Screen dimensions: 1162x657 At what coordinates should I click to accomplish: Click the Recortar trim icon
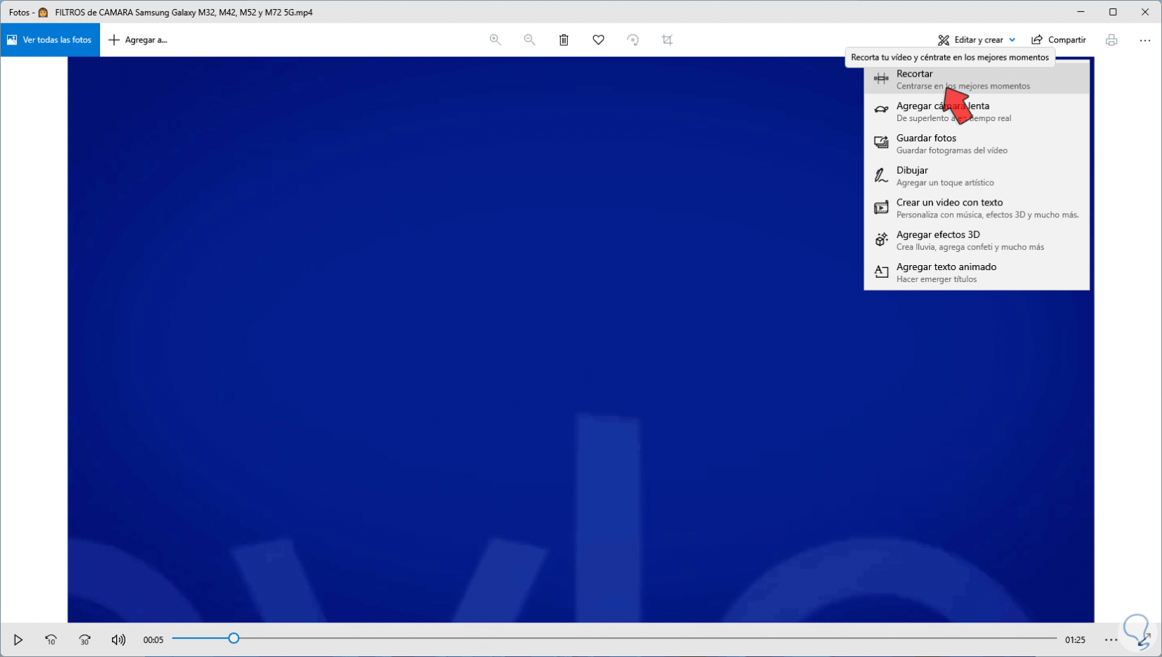pos(881,79)
